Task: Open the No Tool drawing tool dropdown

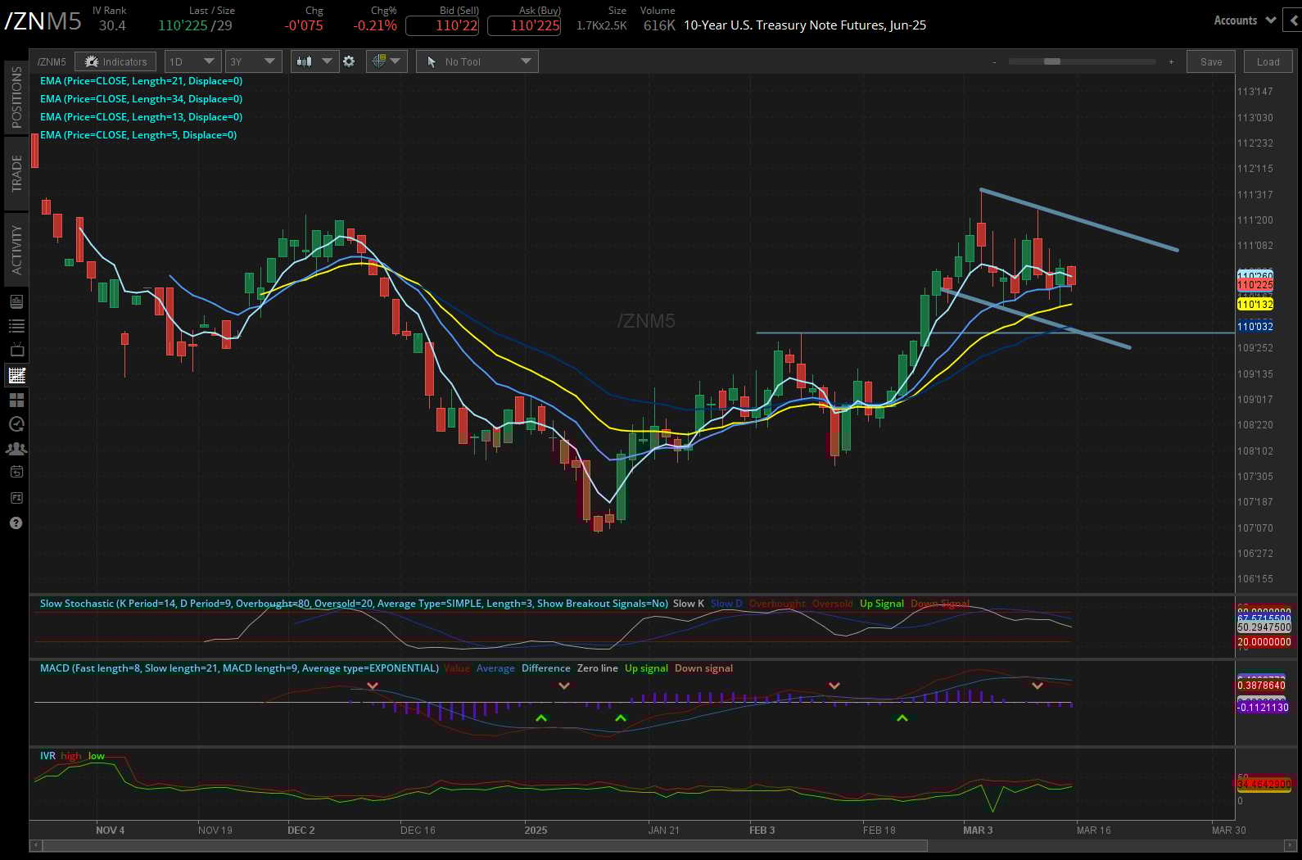Action: pos(477,61)
